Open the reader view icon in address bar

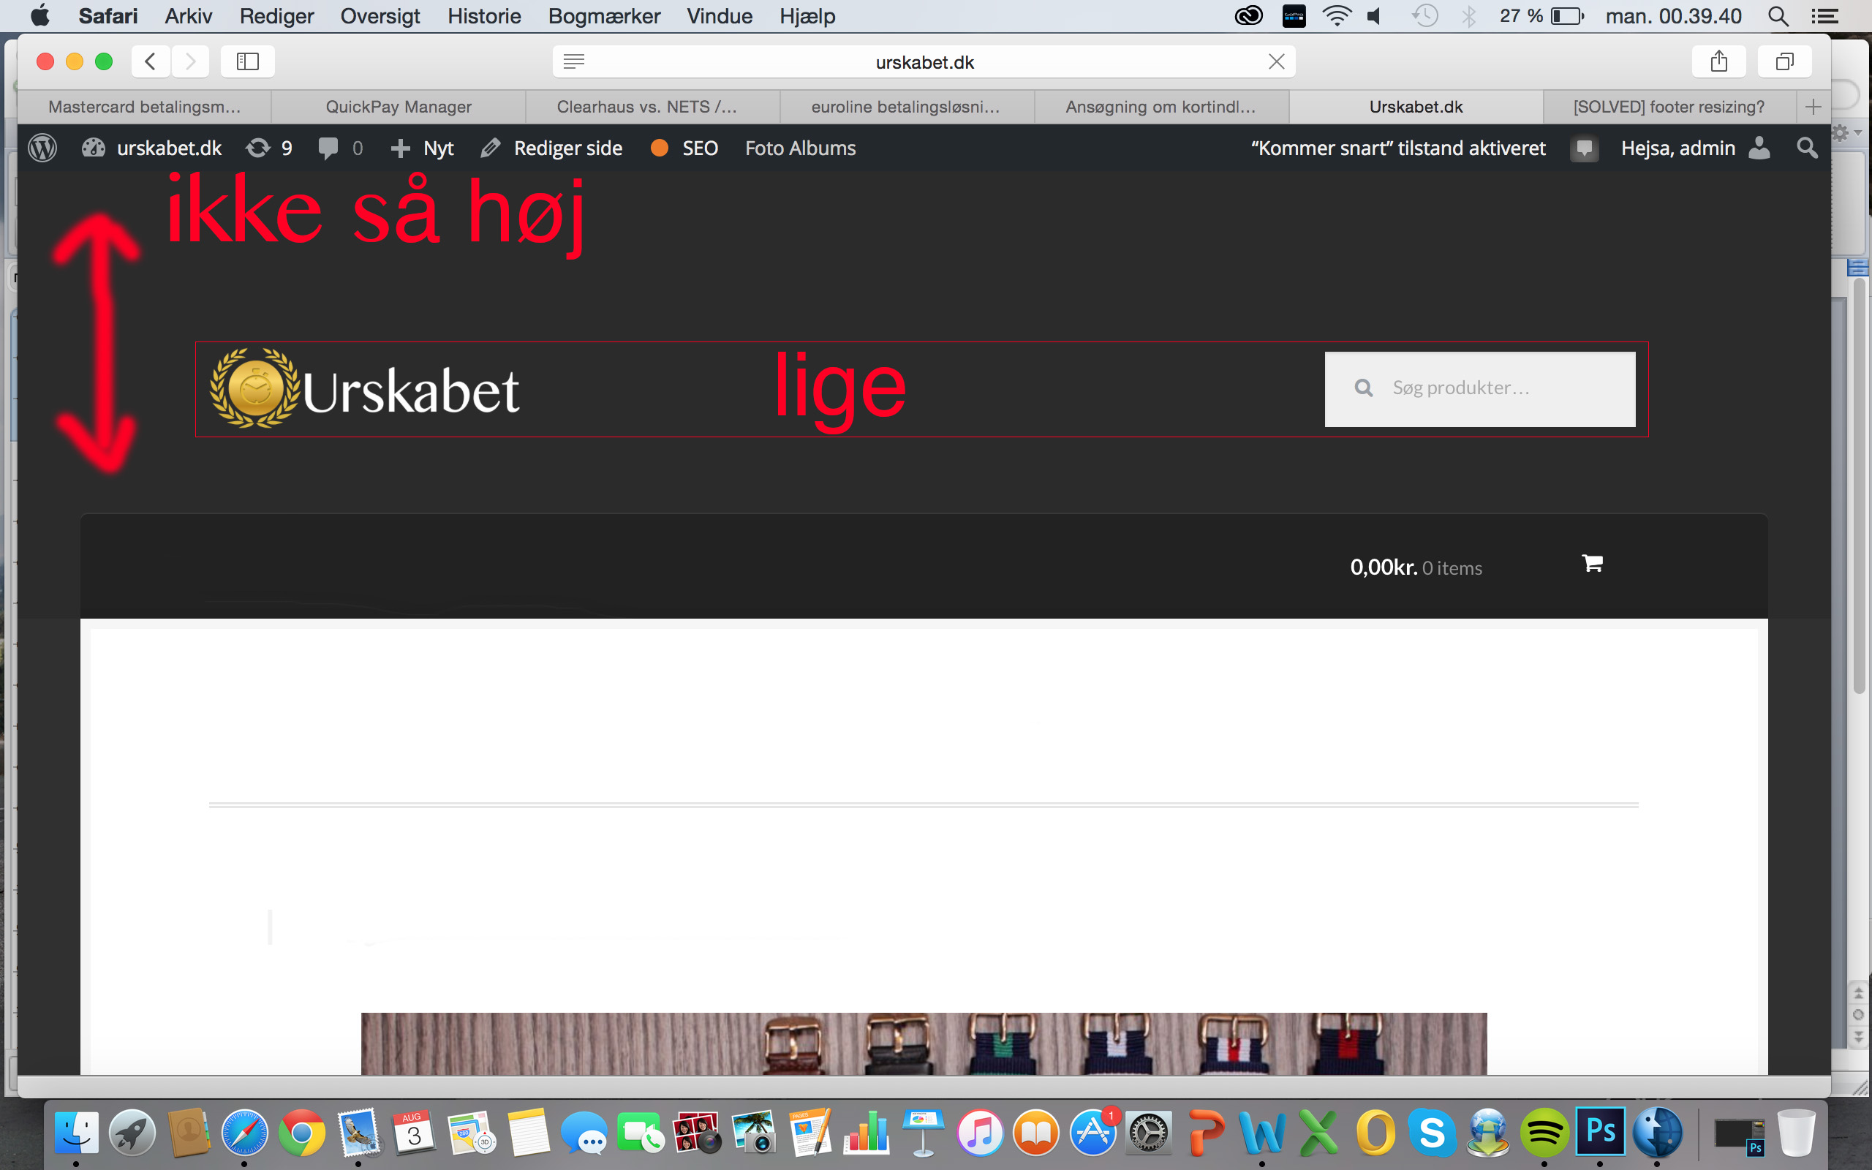tap(573, 61)
